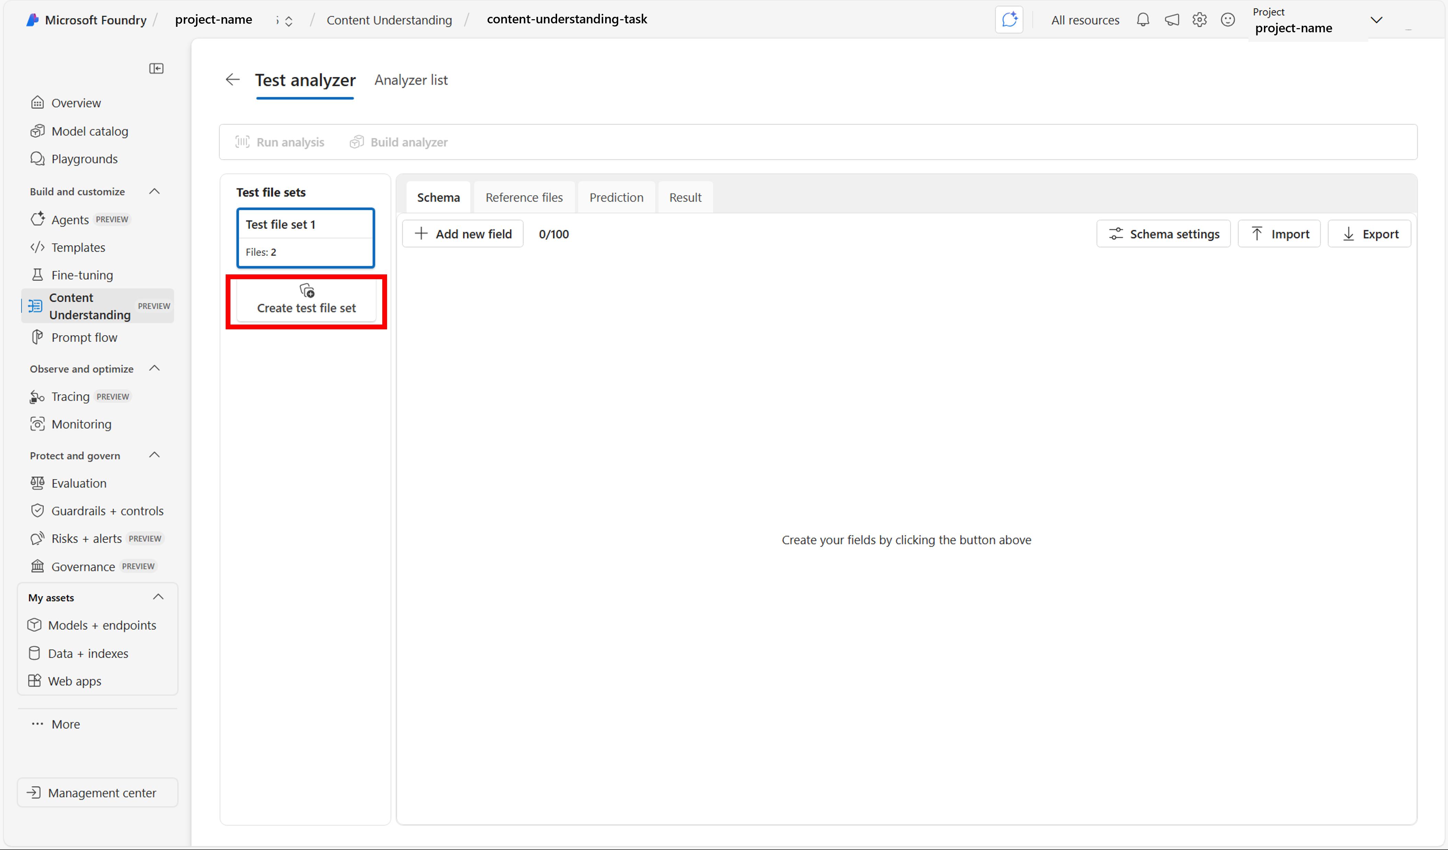Click the Export button
The image size is (1448, 850).
[x=1369, y=234]
